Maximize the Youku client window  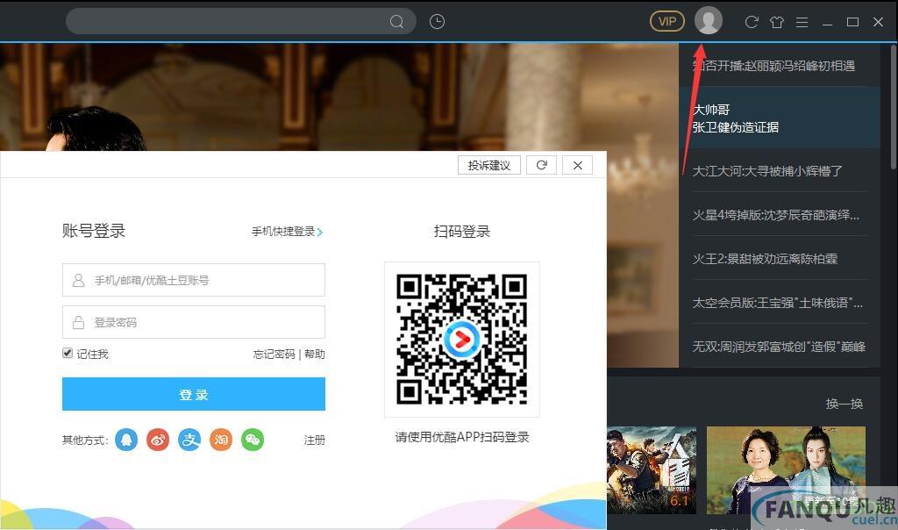pyautogui.click(x=852, y=22)
